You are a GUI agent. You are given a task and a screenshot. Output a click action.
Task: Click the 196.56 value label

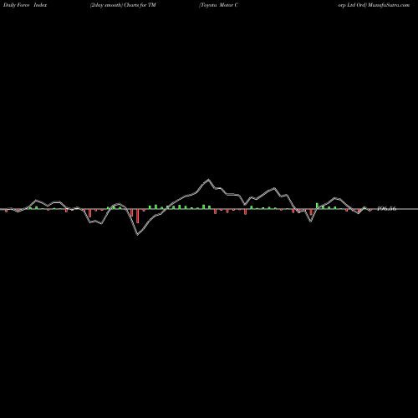click(x=386, y=208)
